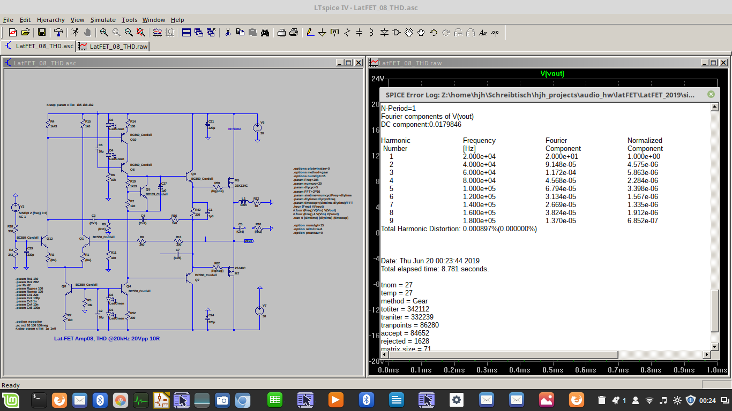Cascade the windows with the Cascade icon
Image resolution: width=732 pixels, height=411 pixels.
[x=199, y=33]
